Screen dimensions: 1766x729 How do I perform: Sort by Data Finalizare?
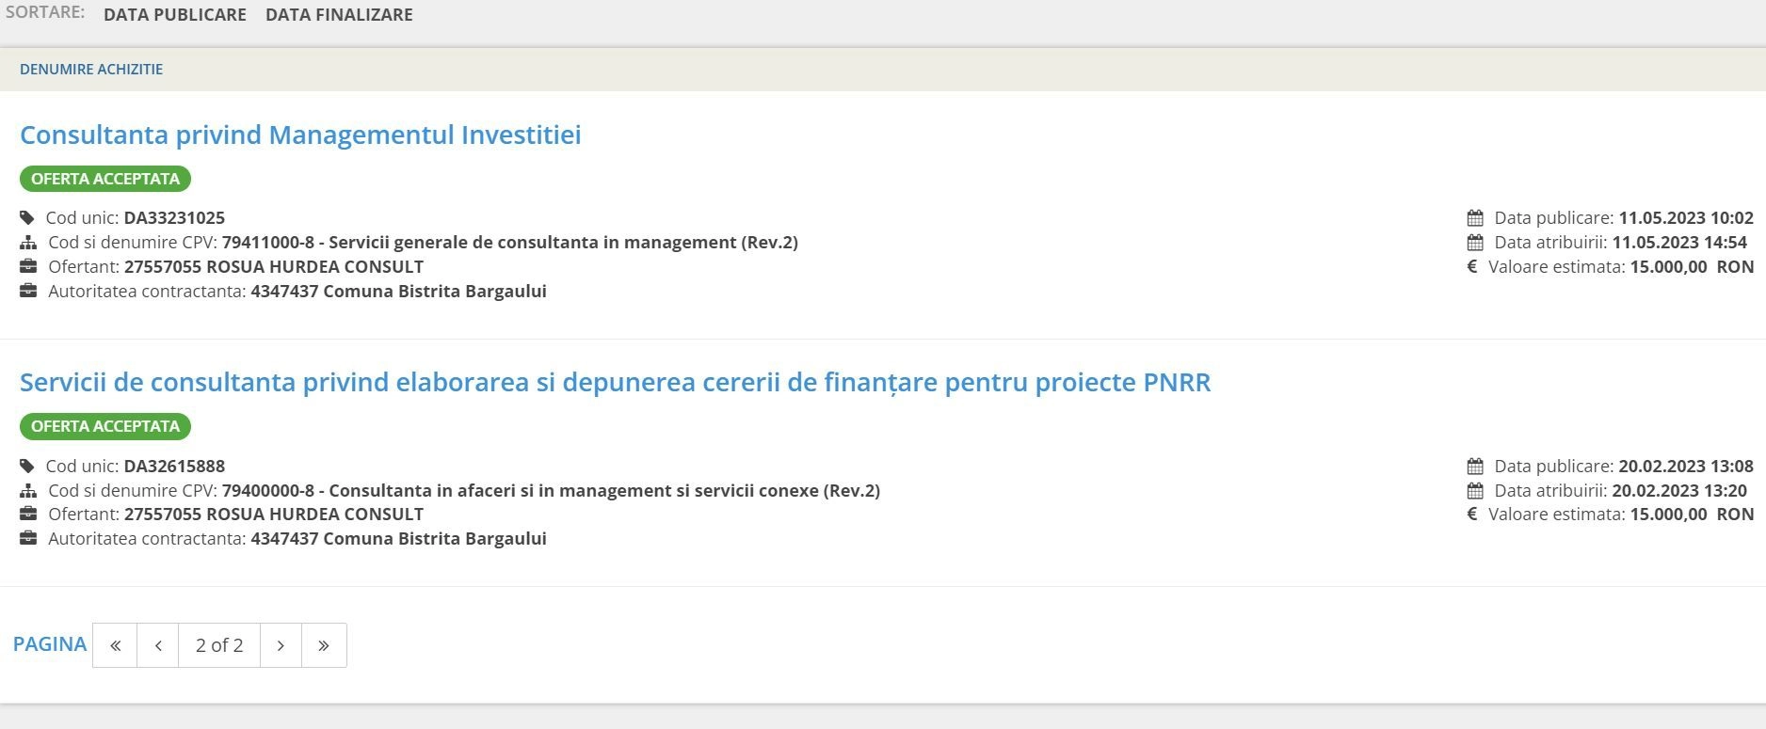[339, 15]
